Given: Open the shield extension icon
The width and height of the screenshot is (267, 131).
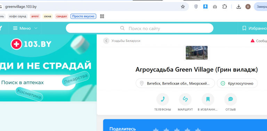Looking at the screenshot, I should point(196,7).
